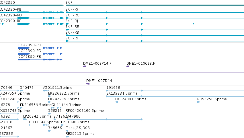Select the SKIP-RF transcript label
The image size is (244, 138).
72,9
